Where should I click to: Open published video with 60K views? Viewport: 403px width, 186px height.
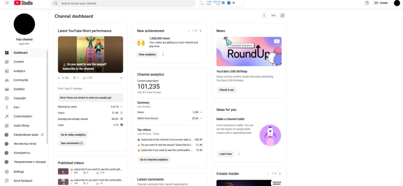(x=90, y=171)
